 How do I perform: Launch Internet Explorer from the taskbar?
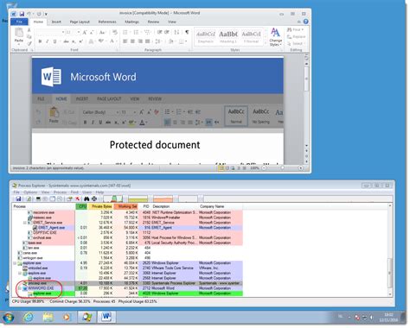coord(29,318)
